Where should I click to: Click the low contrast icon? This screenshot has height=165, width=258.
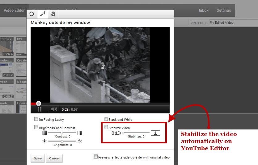pos(44,133)
